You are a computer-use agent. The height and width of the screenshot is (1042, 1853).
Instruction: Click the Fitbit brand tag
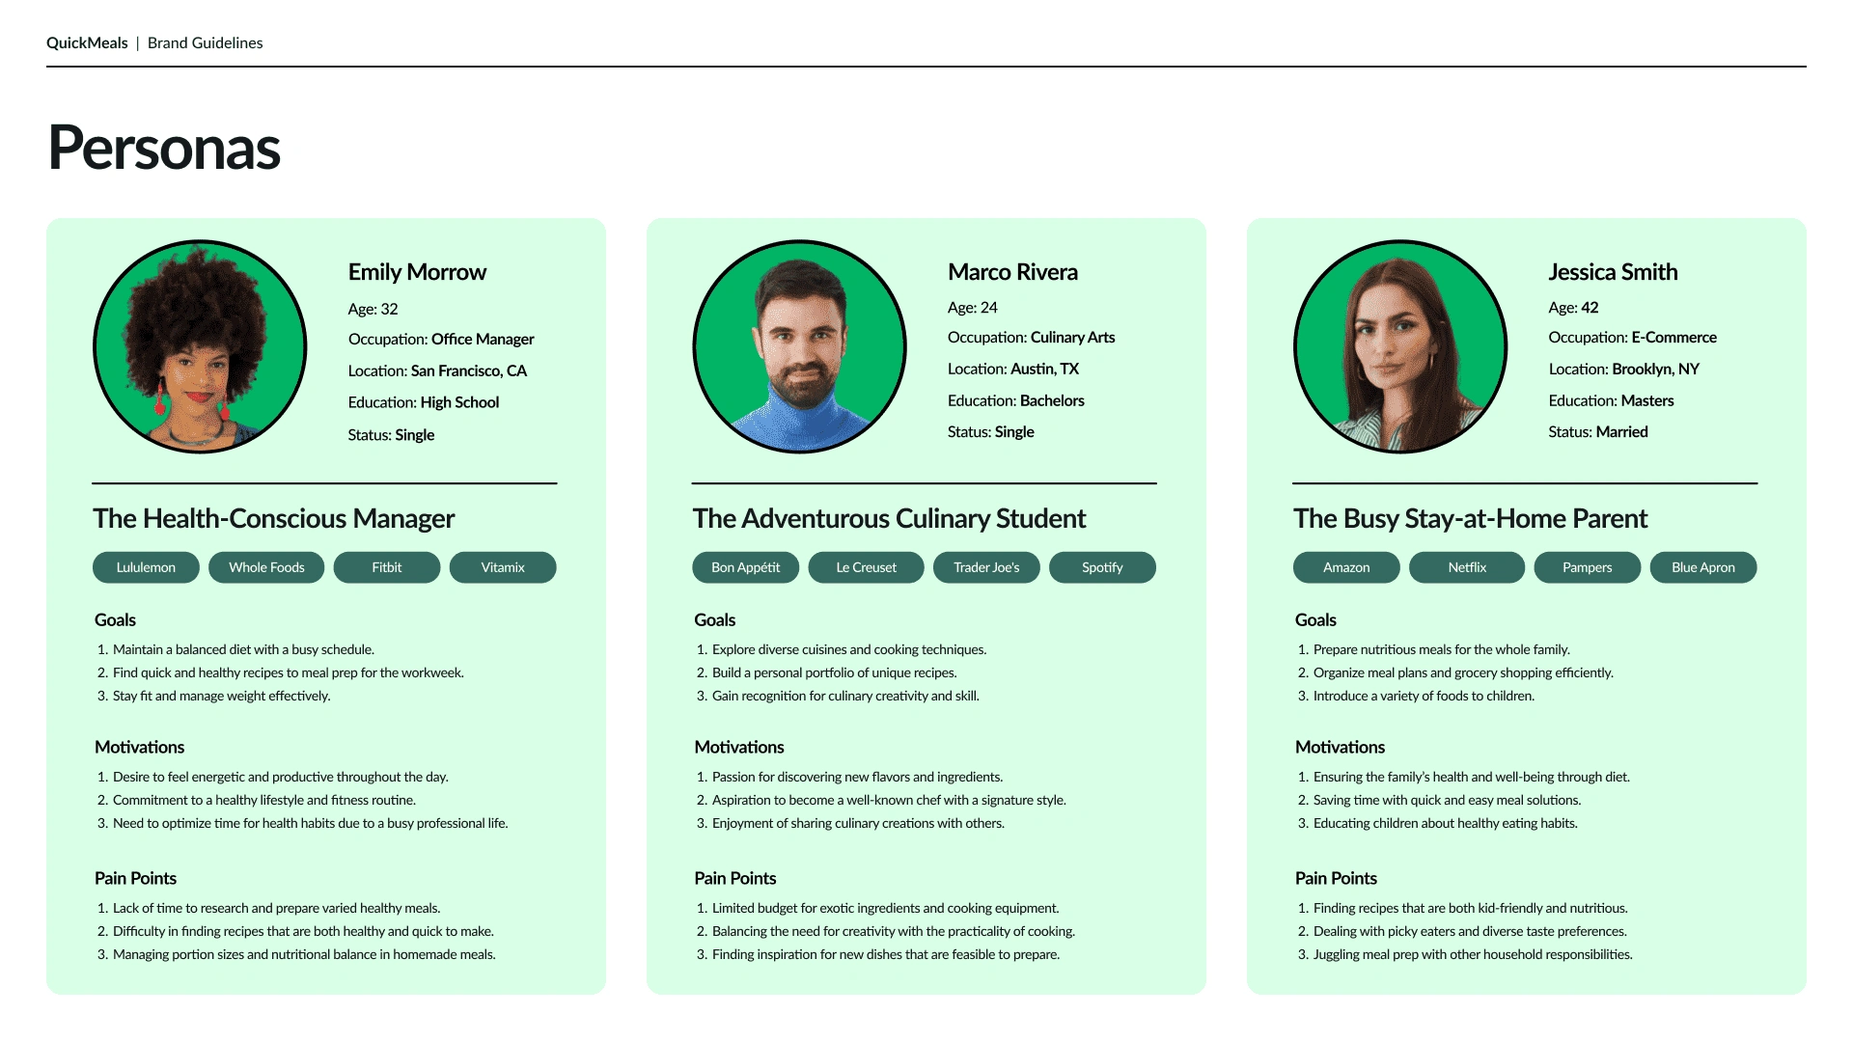tap(386, 567)
